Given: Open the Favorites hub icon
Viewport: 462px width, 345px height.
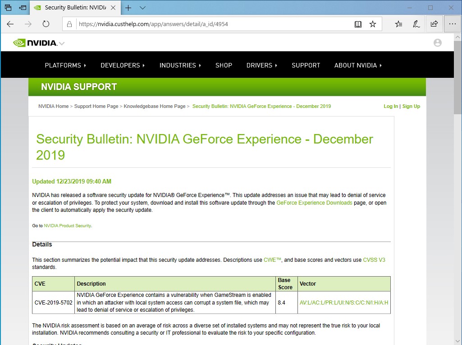Looking at the screenshot, I should [398, 24].
